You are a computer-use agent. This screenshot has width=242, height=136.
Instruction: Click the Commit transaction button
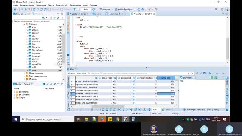pyautogui.click(x=54, y=9)
